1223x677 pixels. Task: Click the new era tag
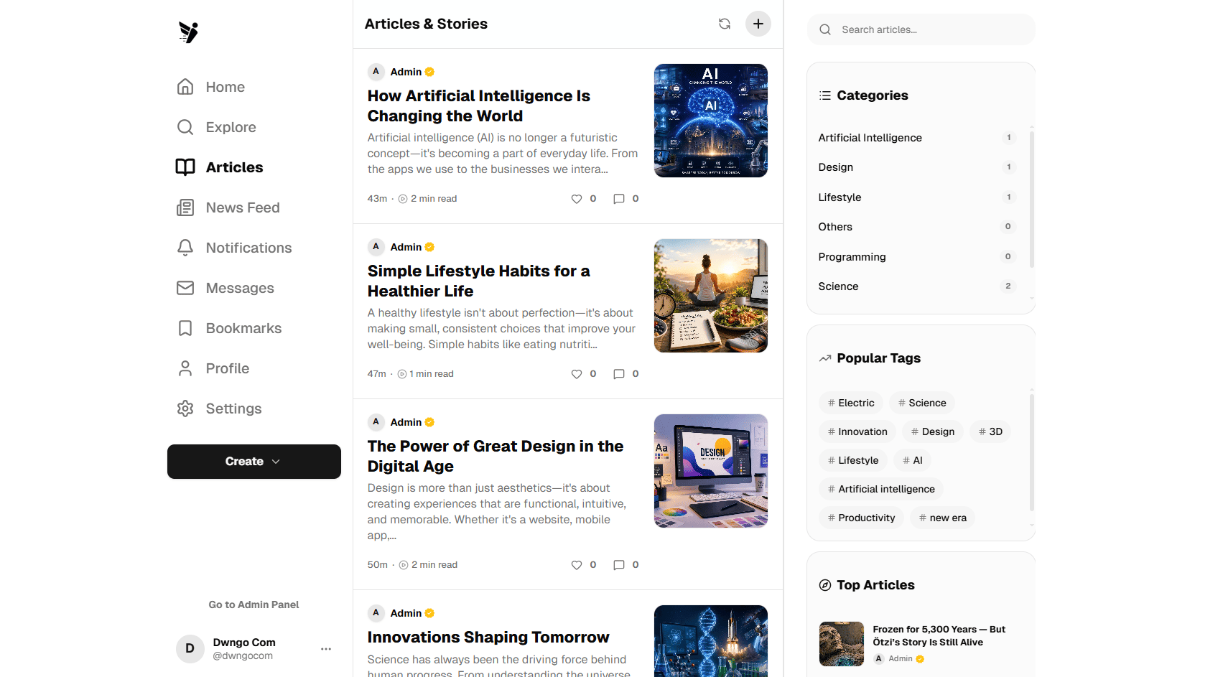pyautogui.click(x=942, y=518)
